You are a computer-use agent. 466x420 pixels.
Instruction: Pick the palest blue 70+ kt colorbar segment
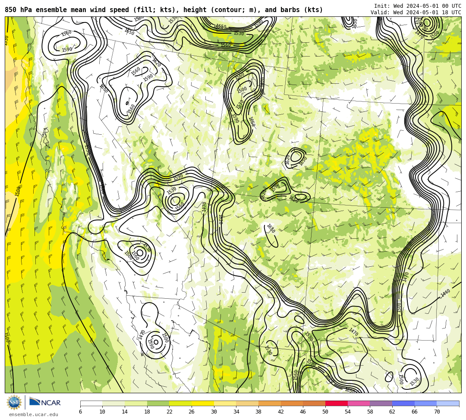(448, 403)
